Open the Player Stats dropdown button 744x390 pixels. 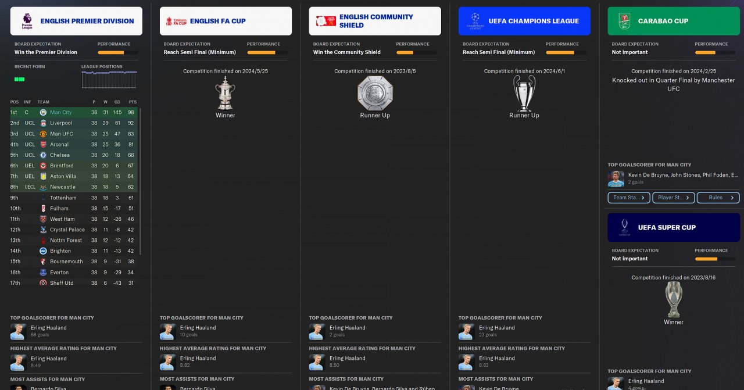click(674, 198)
